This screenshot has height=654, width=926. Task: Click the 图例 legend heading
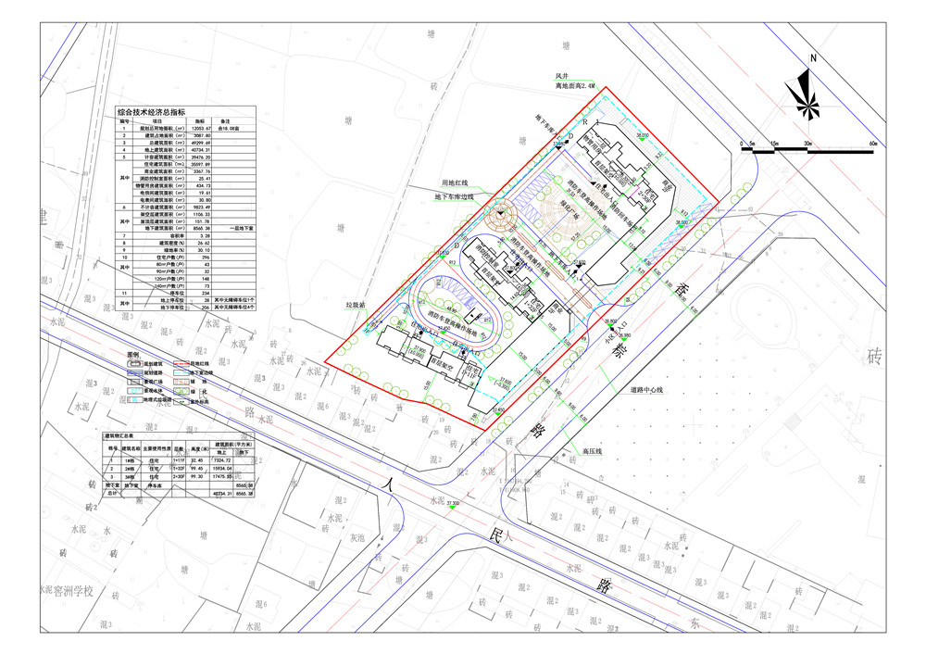coord(132,354)
